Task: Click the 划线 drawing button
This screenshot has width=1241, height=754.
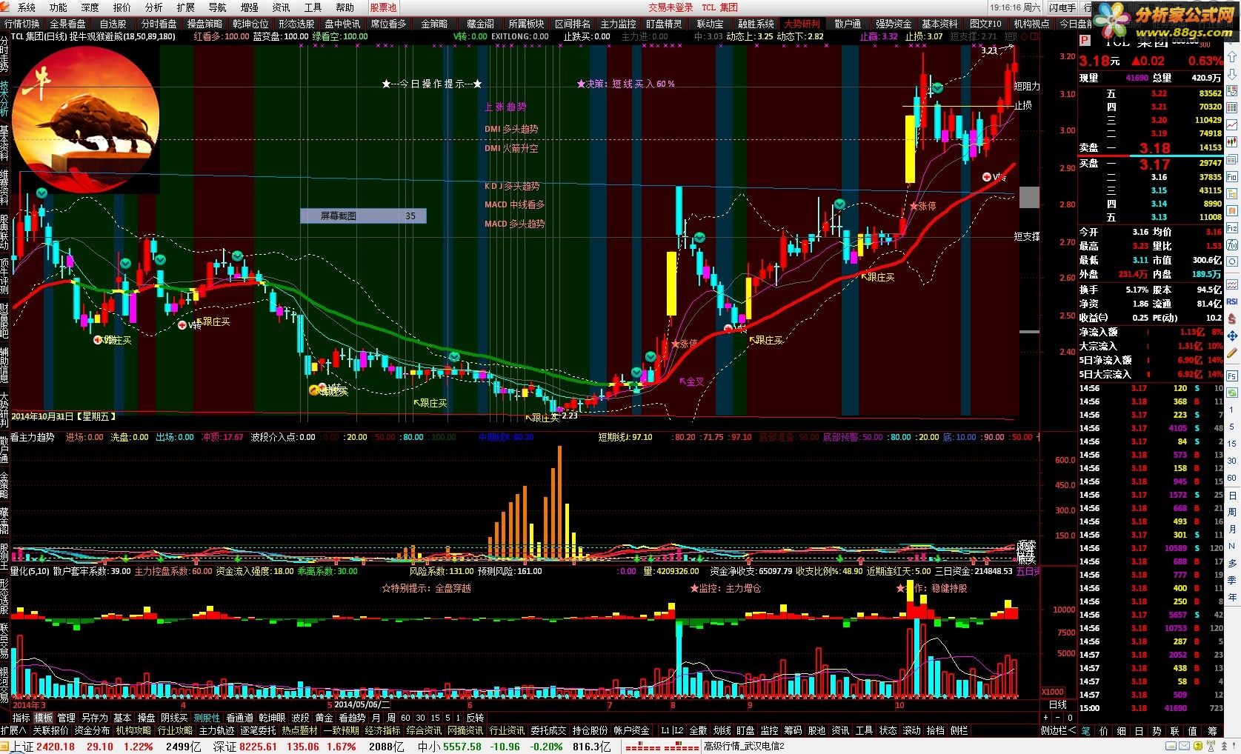Action: click(722, 730)
